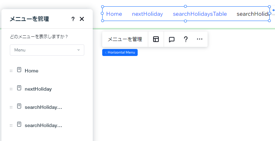Click the top-center resize handle of menu
275x141 pixels.
click(x=185, y=6)
